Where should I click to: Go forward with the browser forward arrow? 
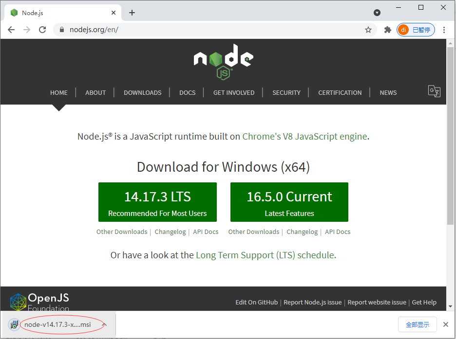(x=27, y=30)
